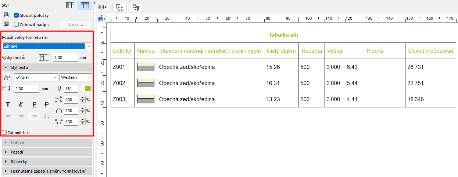Click the Tabulka zdi table title

pos(283,35)
